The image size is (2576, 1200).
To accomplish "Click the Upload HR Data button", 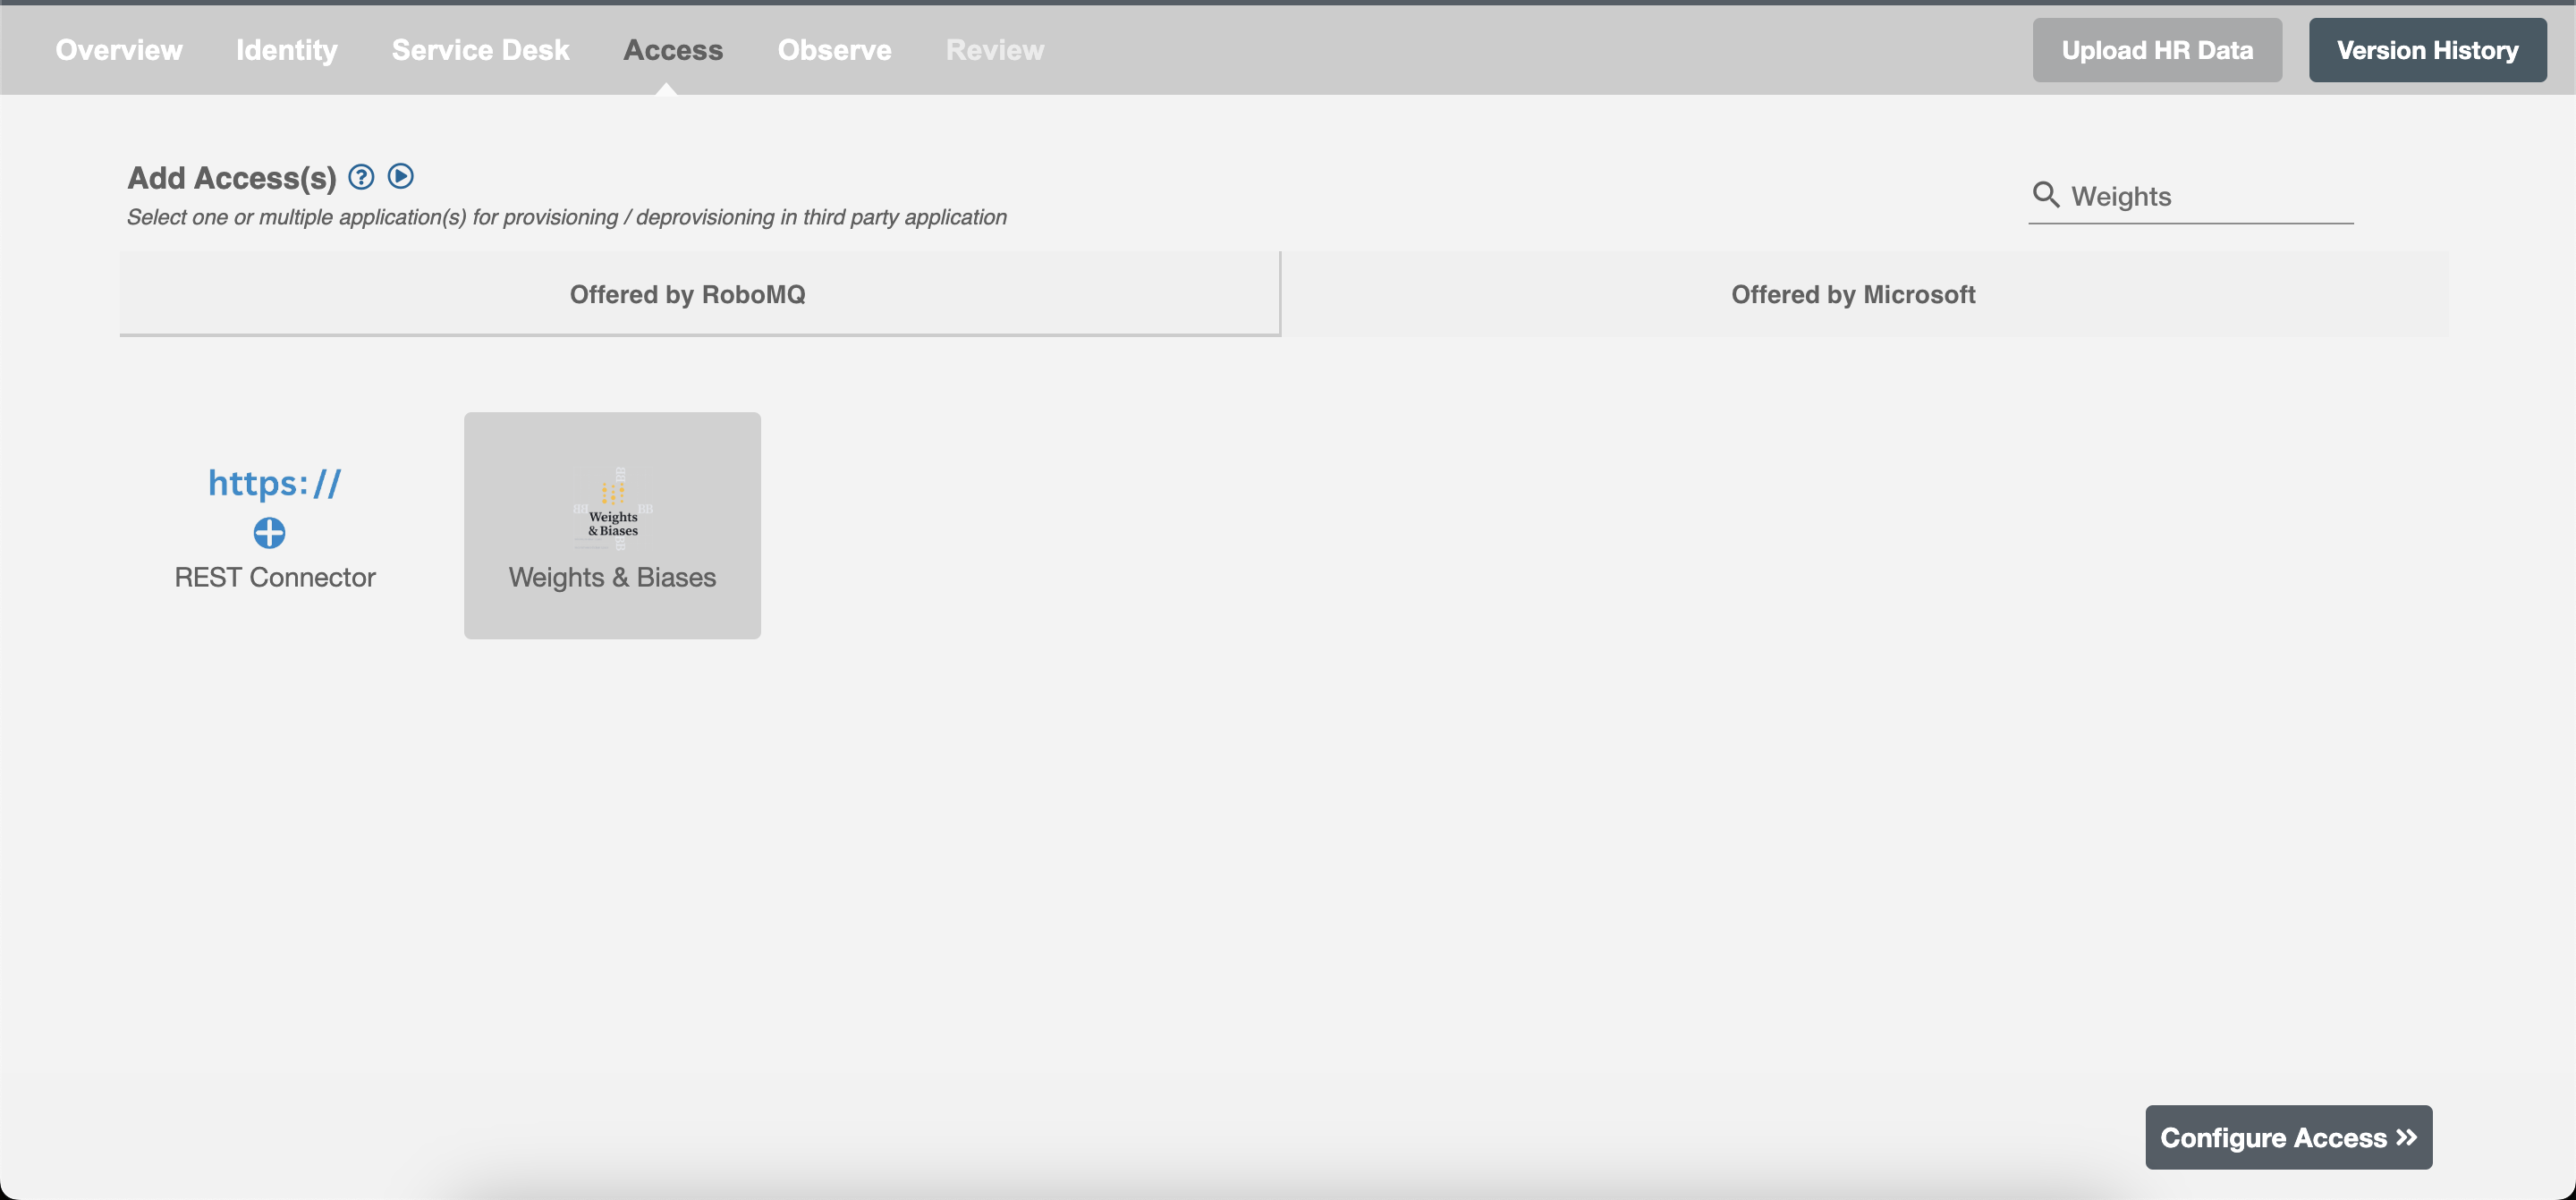I will (2156, 49).
